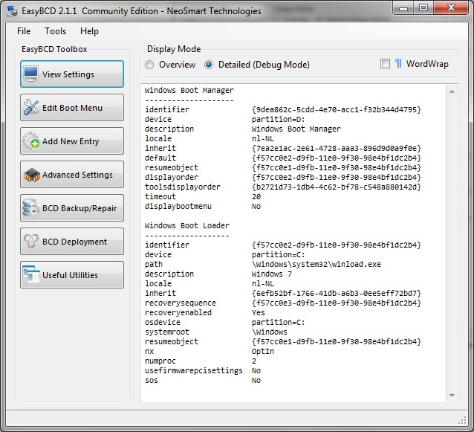Click the Add New Entry gear-plus icon
474x432 pixels.
31,141
